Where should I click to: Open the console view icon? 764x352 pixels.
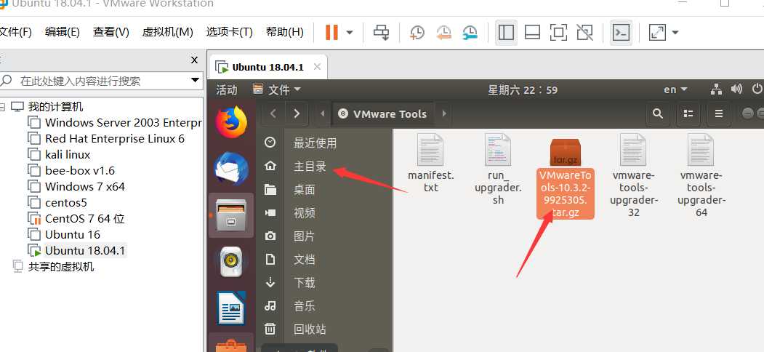click(621, 33)
